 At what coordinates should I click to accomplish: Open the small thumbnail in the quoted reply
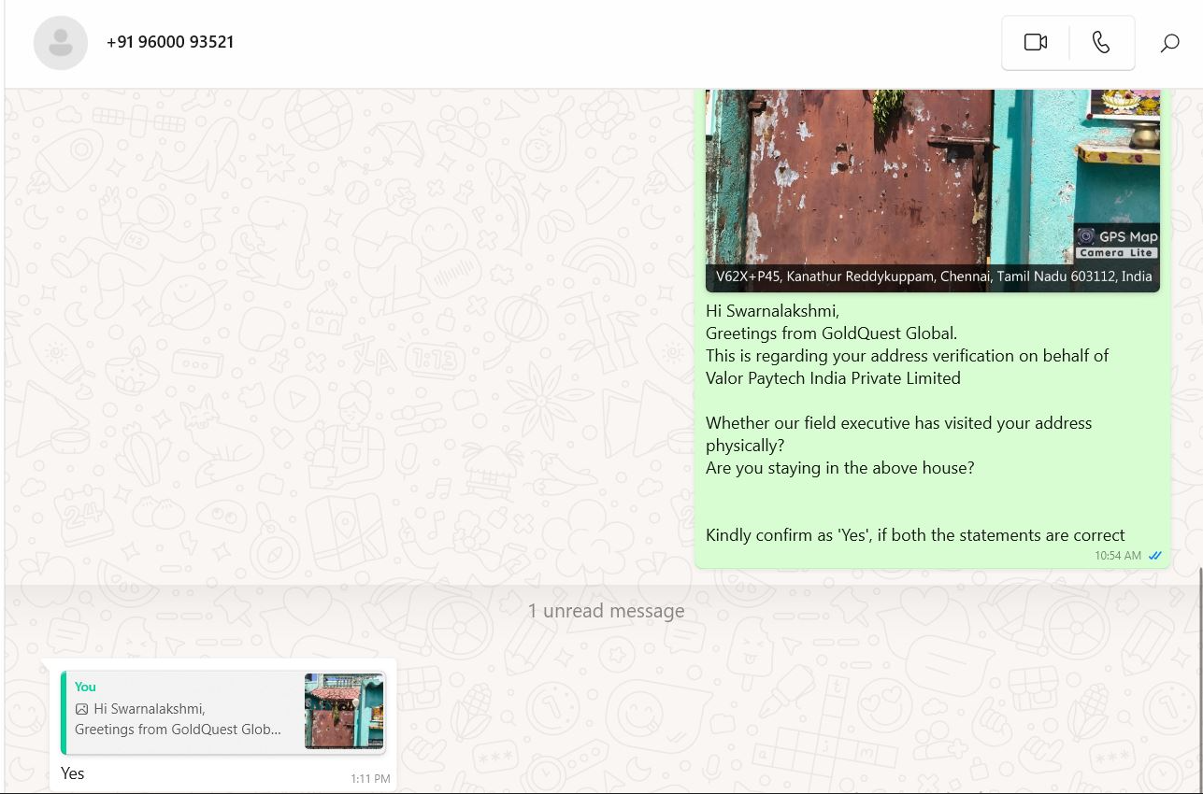pos(344,711)
